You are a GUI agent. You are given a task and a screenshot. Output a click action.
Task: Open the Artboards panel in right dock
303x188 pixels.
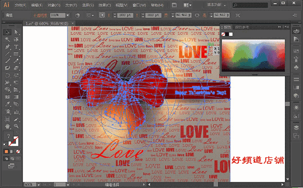coord(296,136)
